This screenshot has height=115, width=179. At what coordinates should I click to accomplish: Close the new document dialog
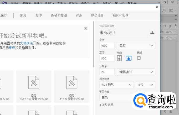(157, 7)
